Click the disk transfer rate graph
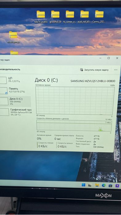This screenshot has width=121, height=215. pos(74,125)
